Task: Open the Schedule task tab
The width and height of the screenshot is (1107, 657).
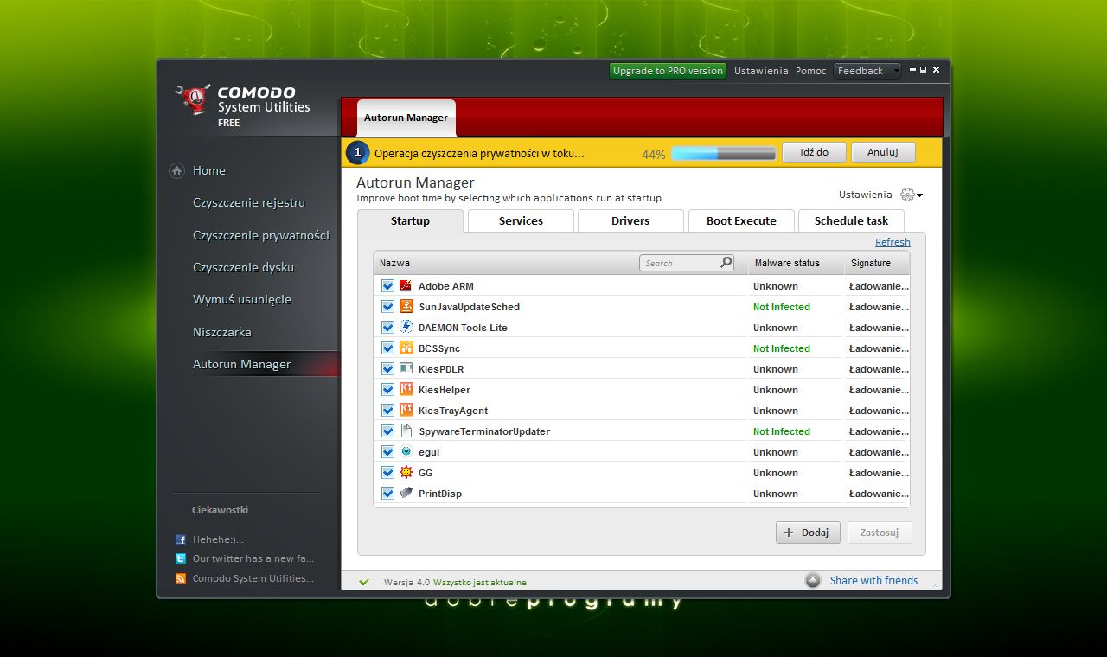Action: (x=851, y=220)
